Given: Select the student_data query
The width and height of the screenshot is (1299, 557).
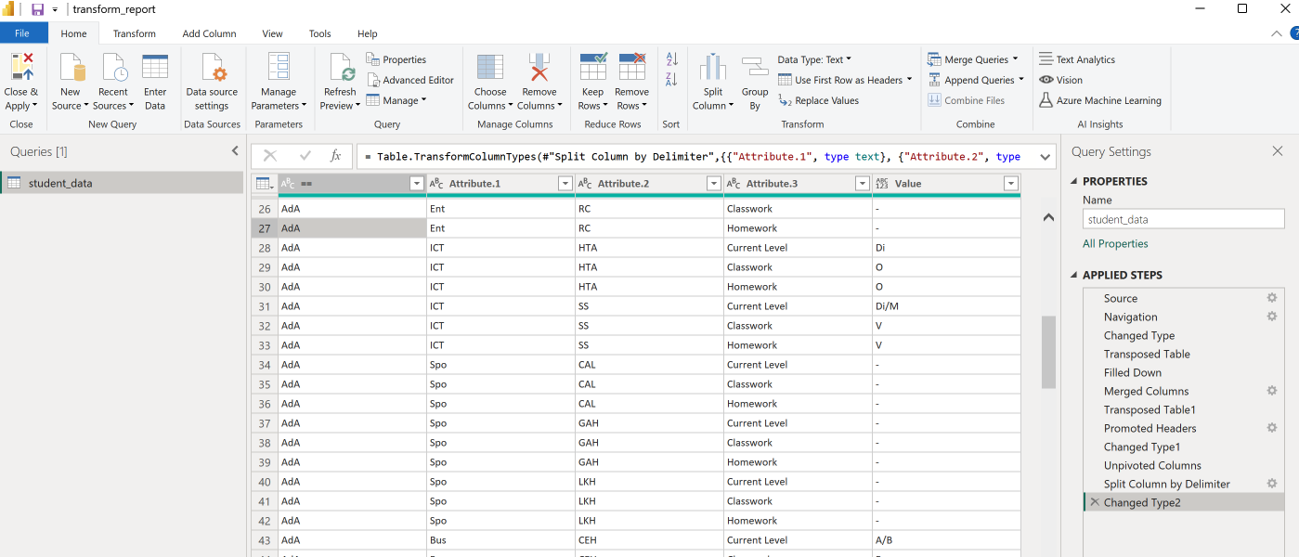Looking at the screenshot, I should [x=122, y=183].
